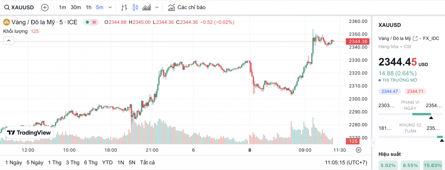The width and height of the screenshot is (445, 170).
Task: Choose the area chart style icon
Action: [x=147, y=7]
